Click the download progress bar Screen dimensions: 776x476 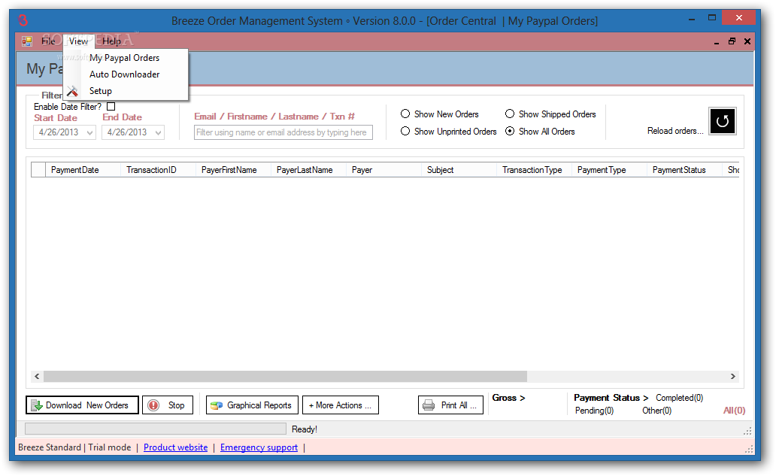pos(156,429)
